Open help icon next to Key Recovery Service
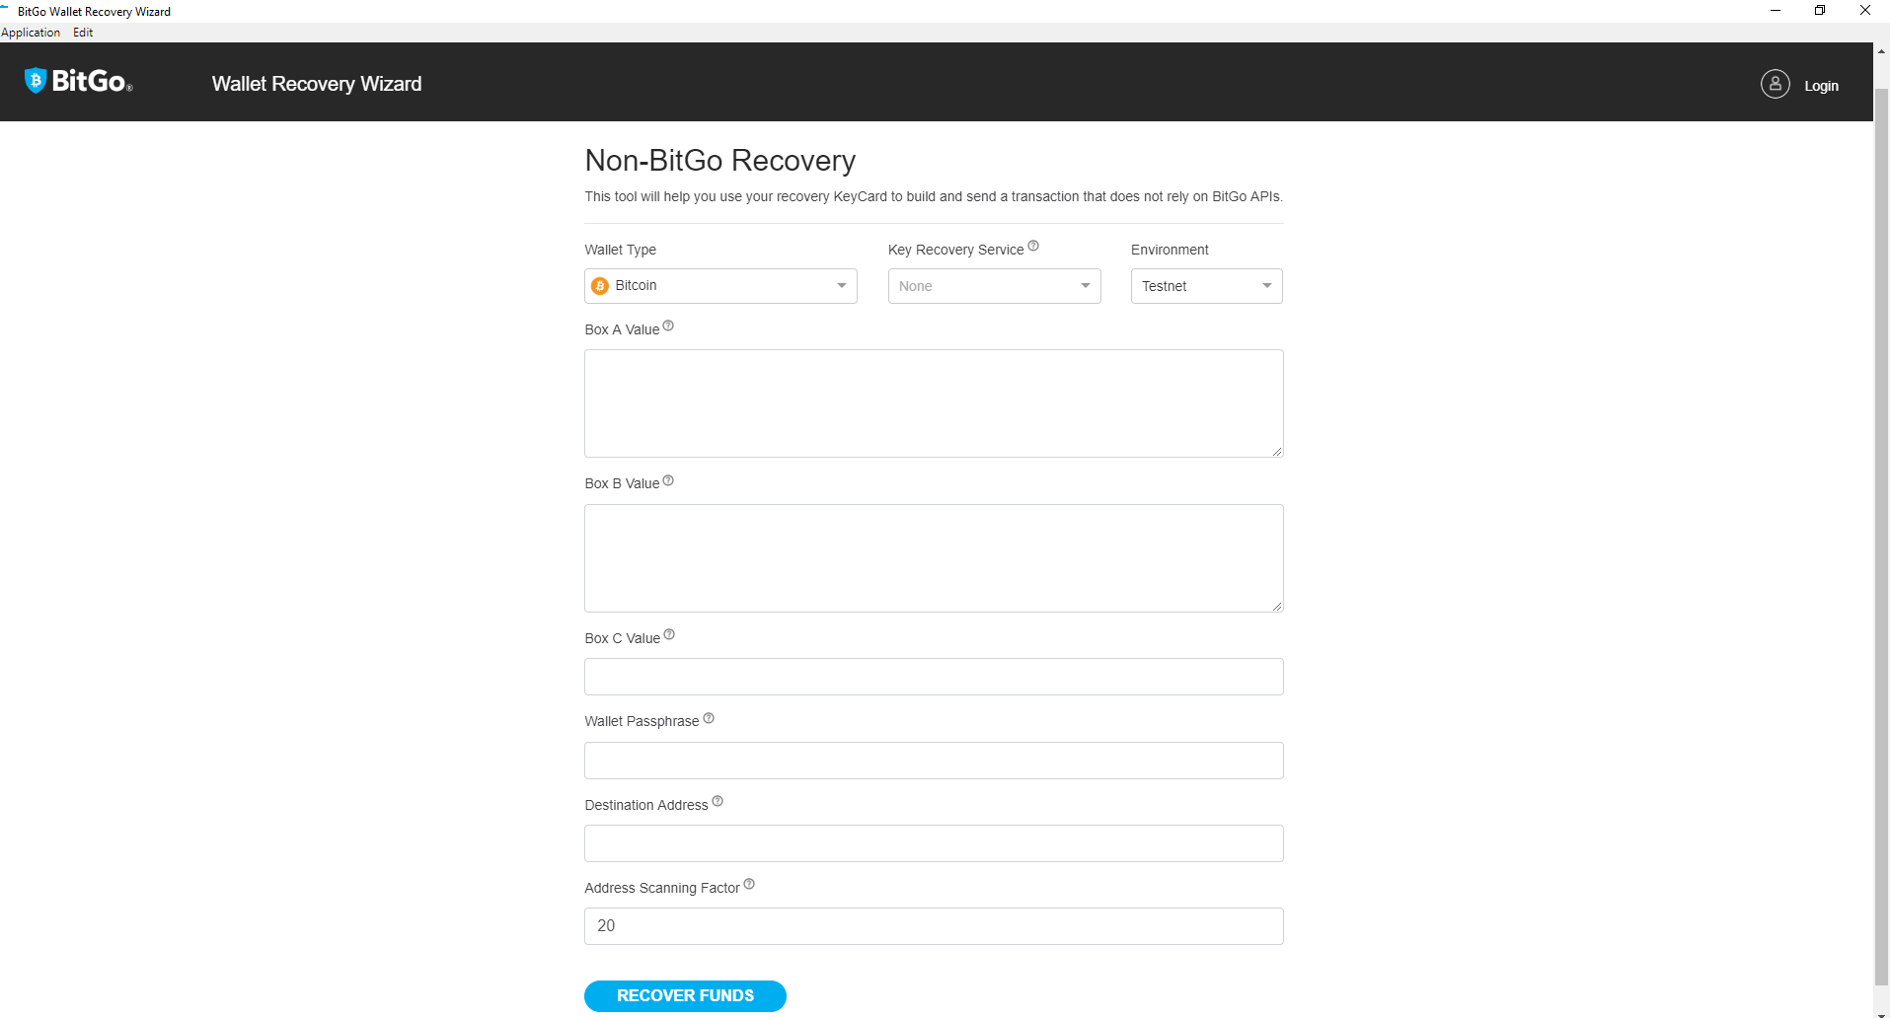Image resolution: width=1890 pixels, height=1018 pixels. 1033,246
